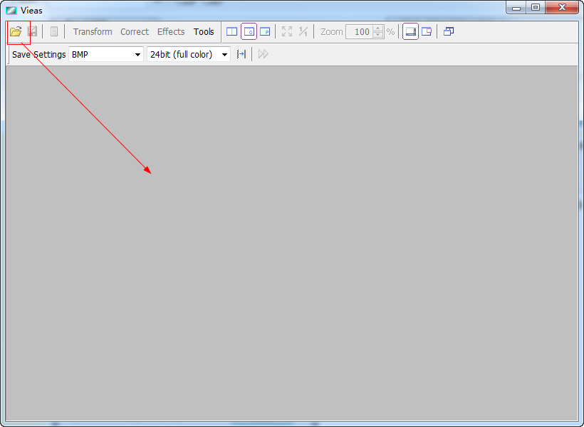Close the Vieas window
The width and height of the screenshot is (584, 427).
pyautogui.click(x=562, y=7)
